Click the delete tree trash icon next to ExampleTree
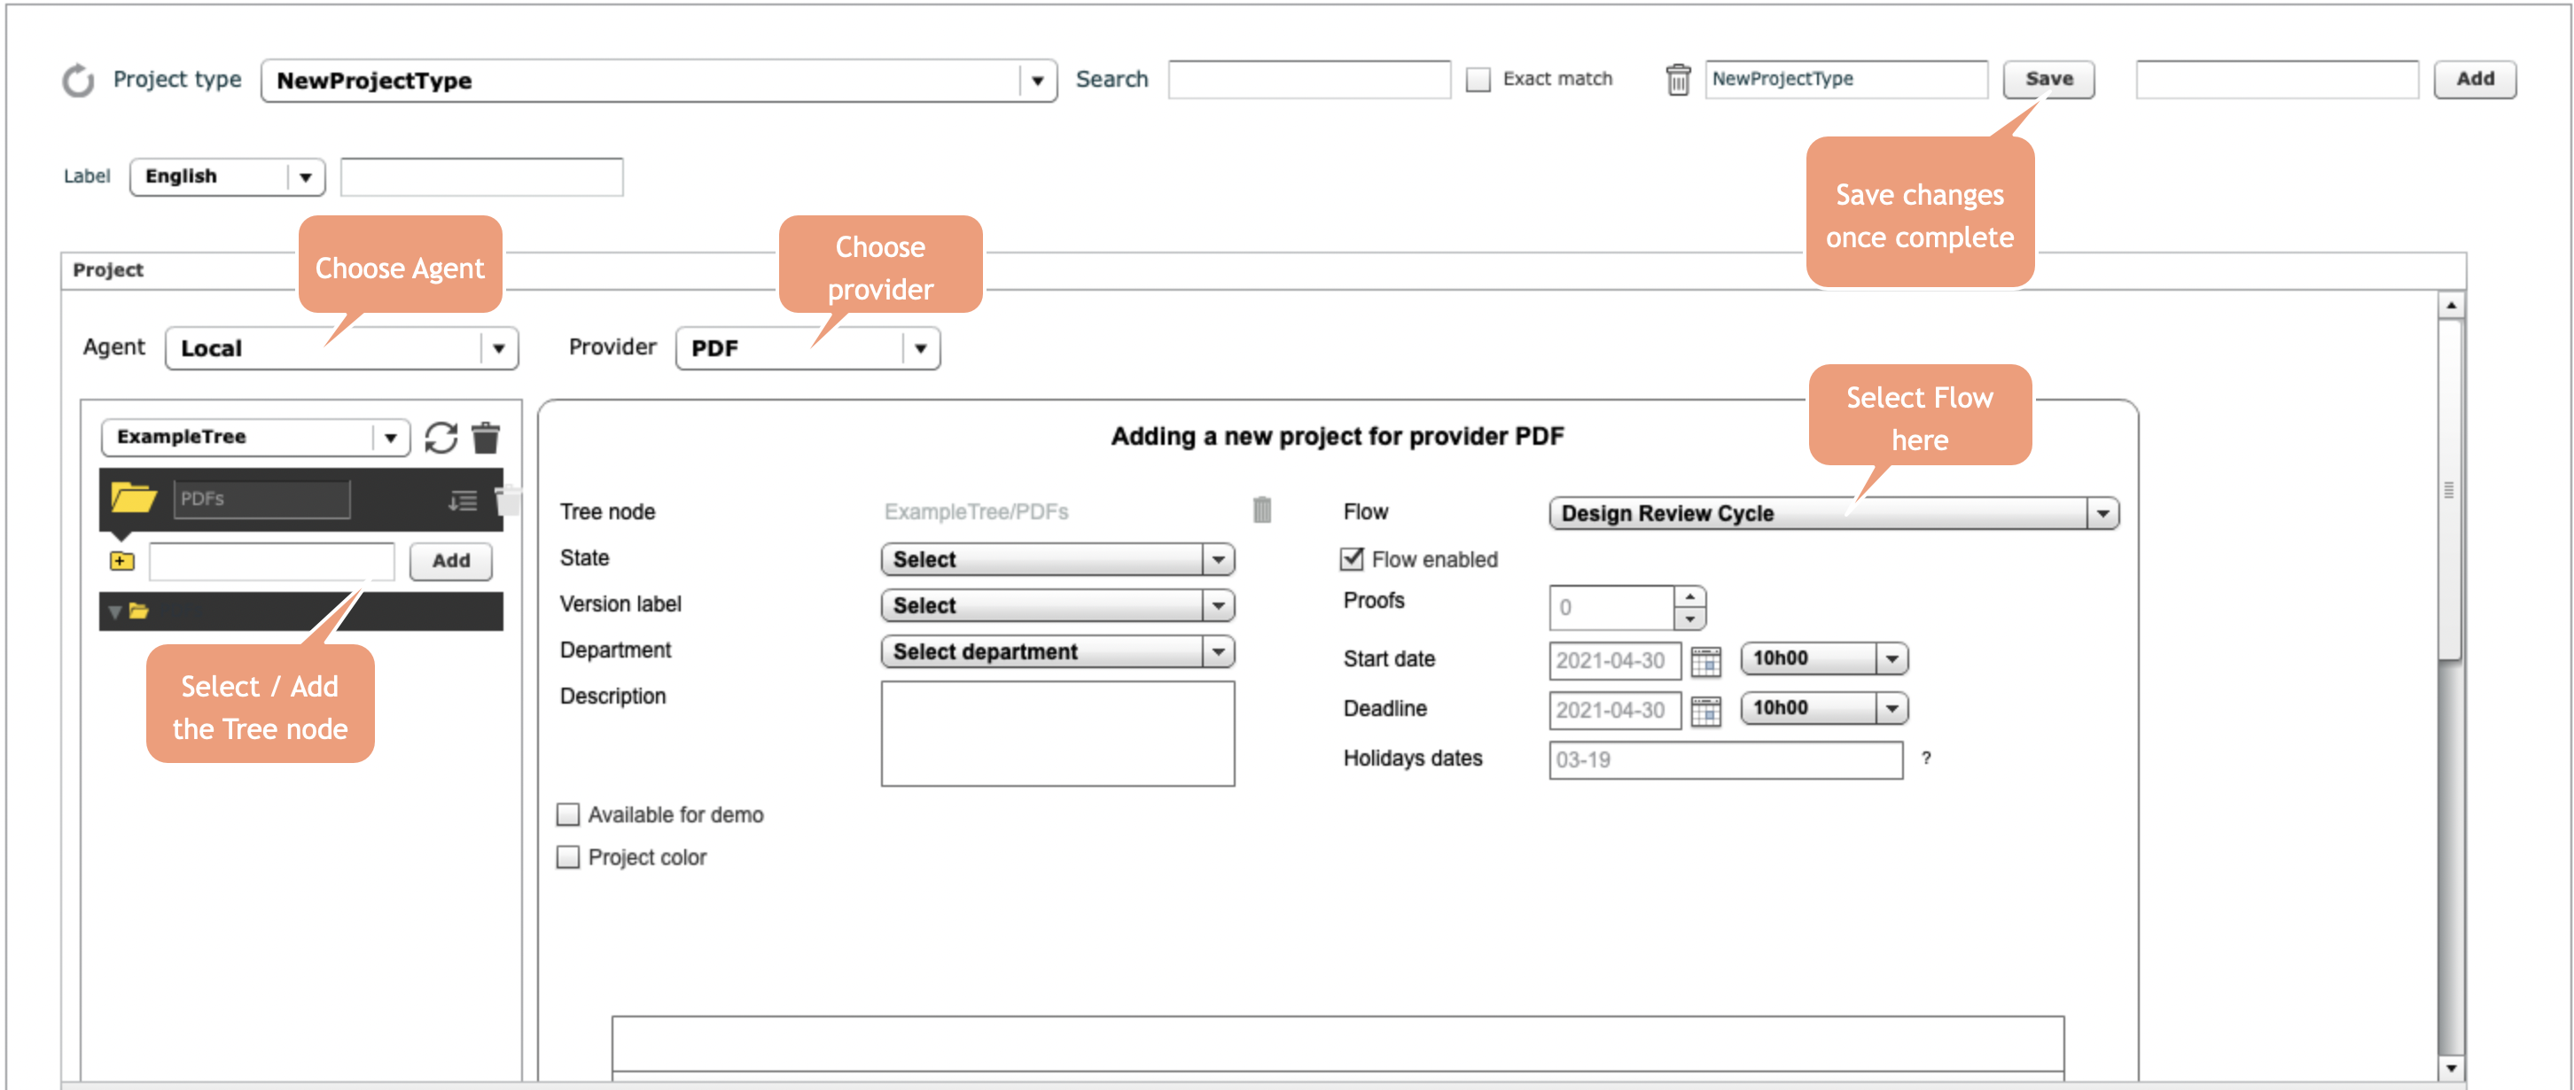The width and height of the screenshot is (2574, 1090). [486, 438]
